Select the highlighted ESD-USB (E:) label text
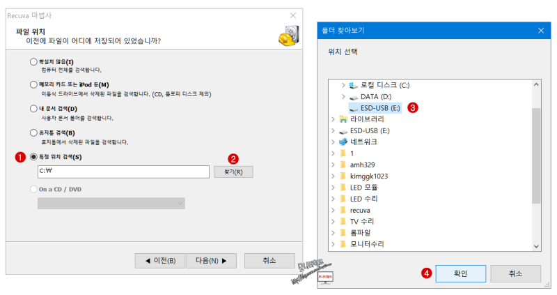The image size is (557, 295). point(380,108)
